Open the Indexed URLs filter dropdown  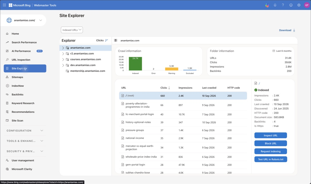click(72, 30)
